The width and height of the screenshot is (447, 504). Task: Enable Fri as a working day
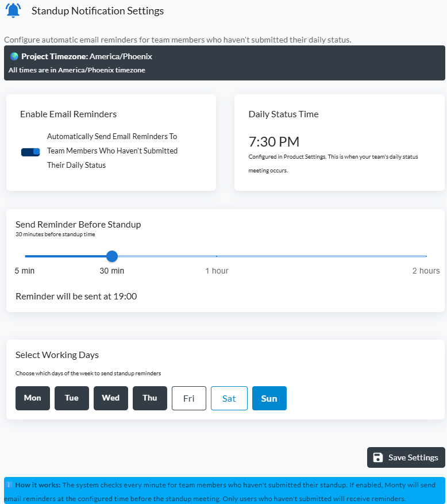pos(189,398)
